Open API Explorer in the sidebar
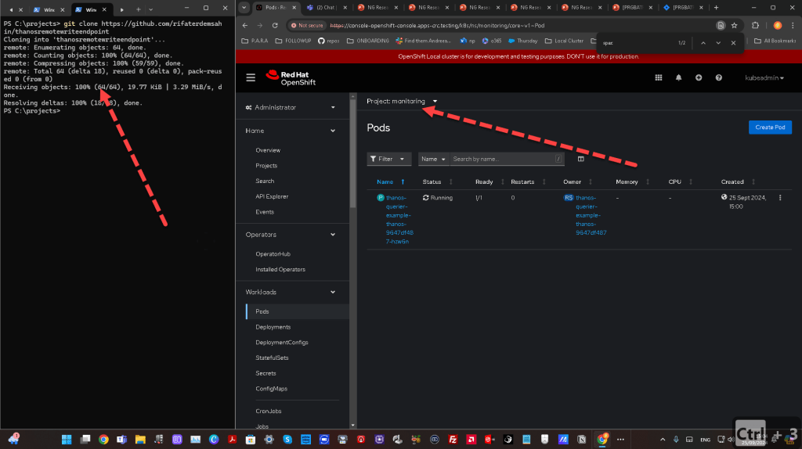802x449 pixels. (272, 196)
